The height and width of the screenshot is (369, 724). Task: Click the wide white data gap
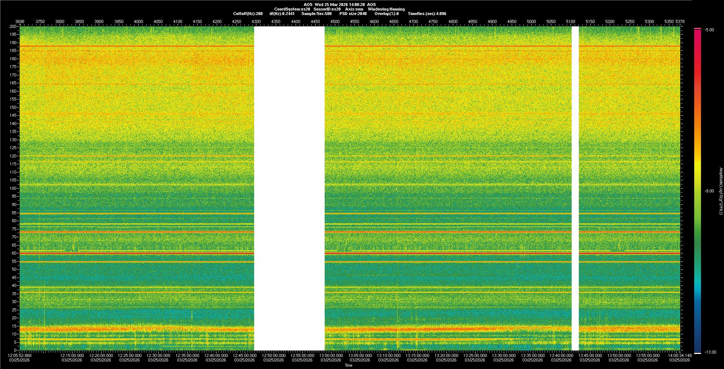(289, 188)
